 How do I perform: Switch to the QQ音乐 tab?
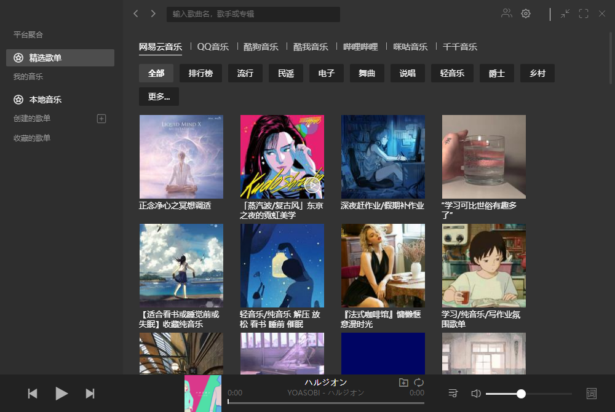[x=213, y=46]
